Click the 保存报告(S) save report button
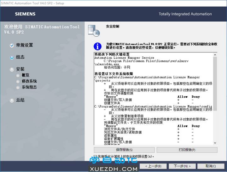This screenshot has height=172, width=227. coord(124,150)
